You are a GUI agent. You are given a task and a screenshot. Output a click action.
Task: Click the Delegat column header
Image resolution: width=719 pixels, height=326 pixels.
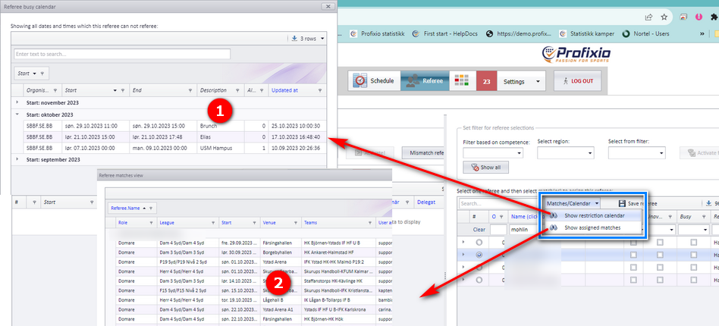[x=426, y=201]
